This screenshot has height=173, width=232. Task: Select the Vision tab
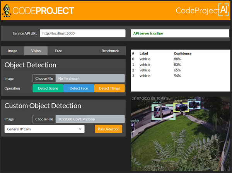pyautogui.click(x=36, y=51)
